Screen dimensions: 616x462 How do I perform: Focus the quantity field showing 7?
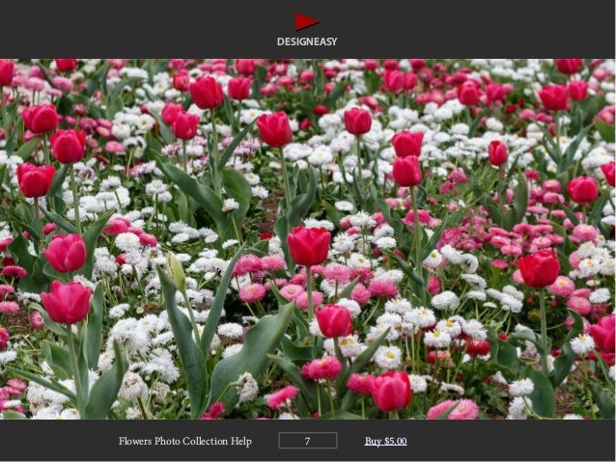pos(308,441)
